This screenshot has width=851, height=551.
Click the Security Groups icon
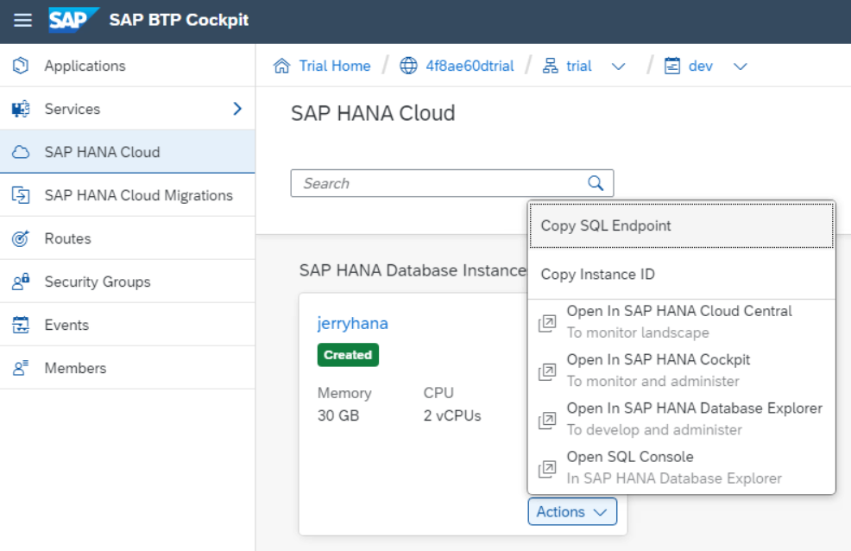(21, 282)
